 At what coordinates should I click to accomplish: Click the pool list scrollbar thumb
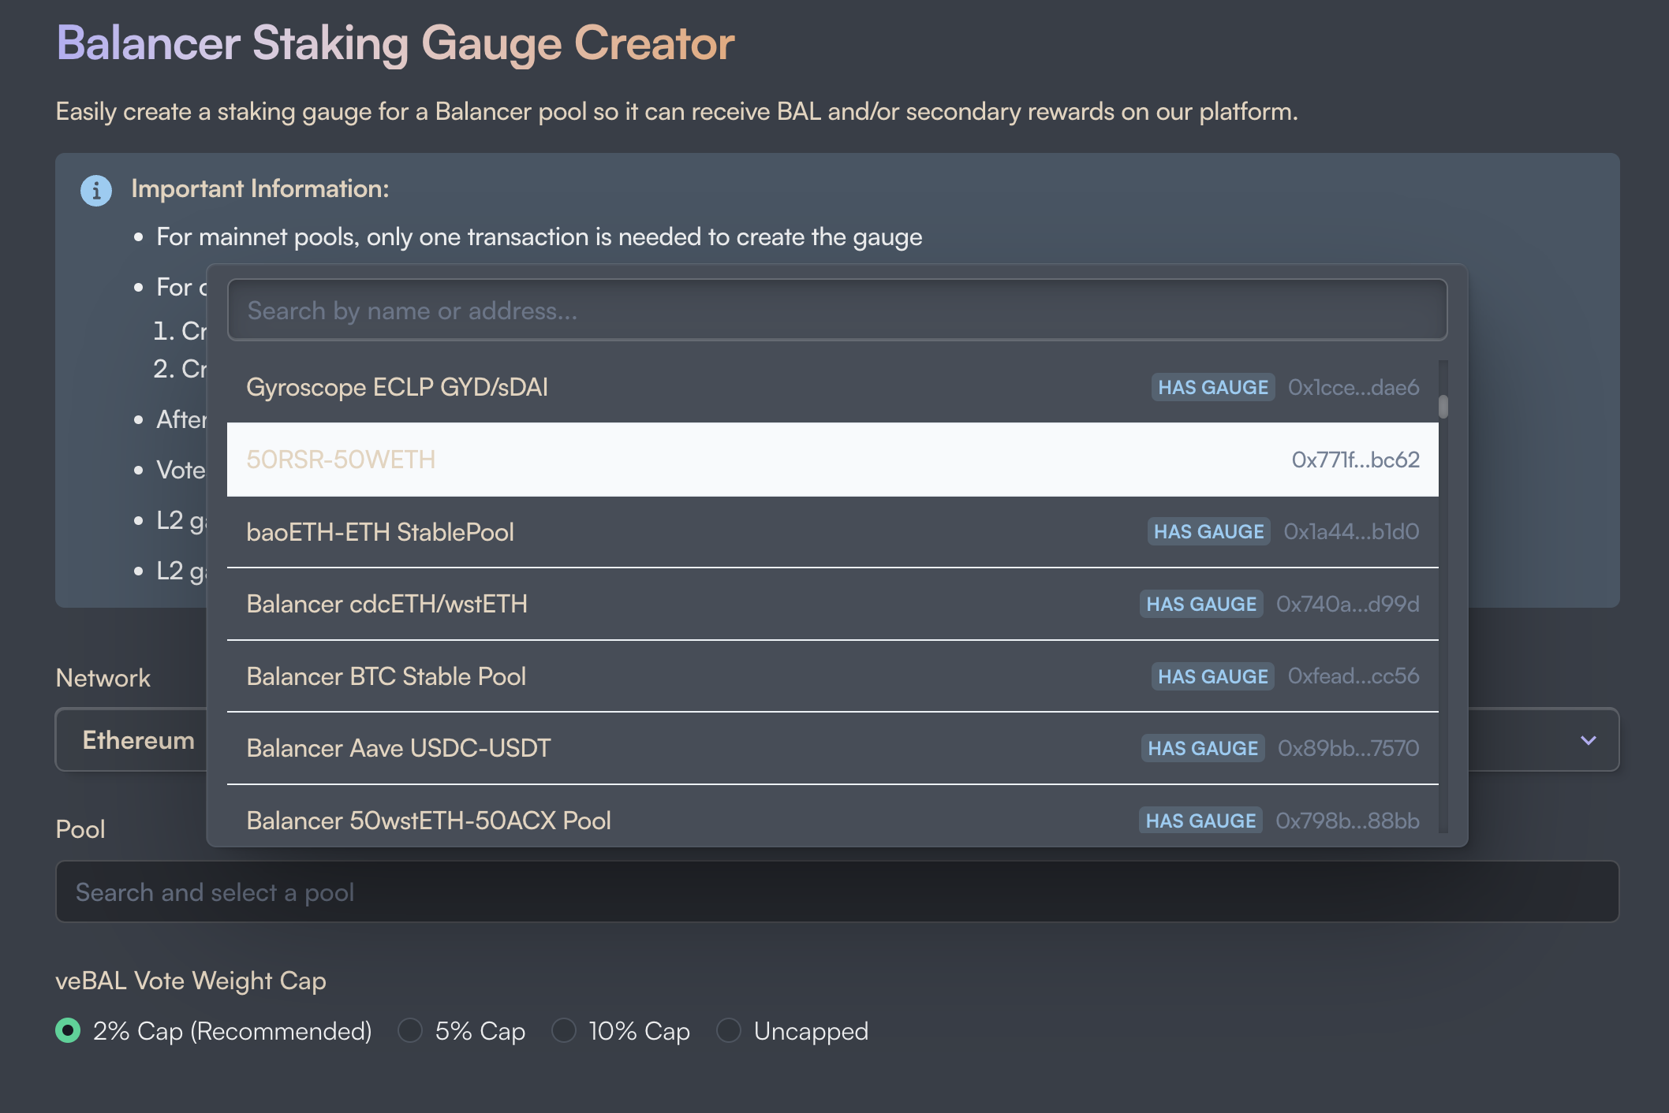1443,407
